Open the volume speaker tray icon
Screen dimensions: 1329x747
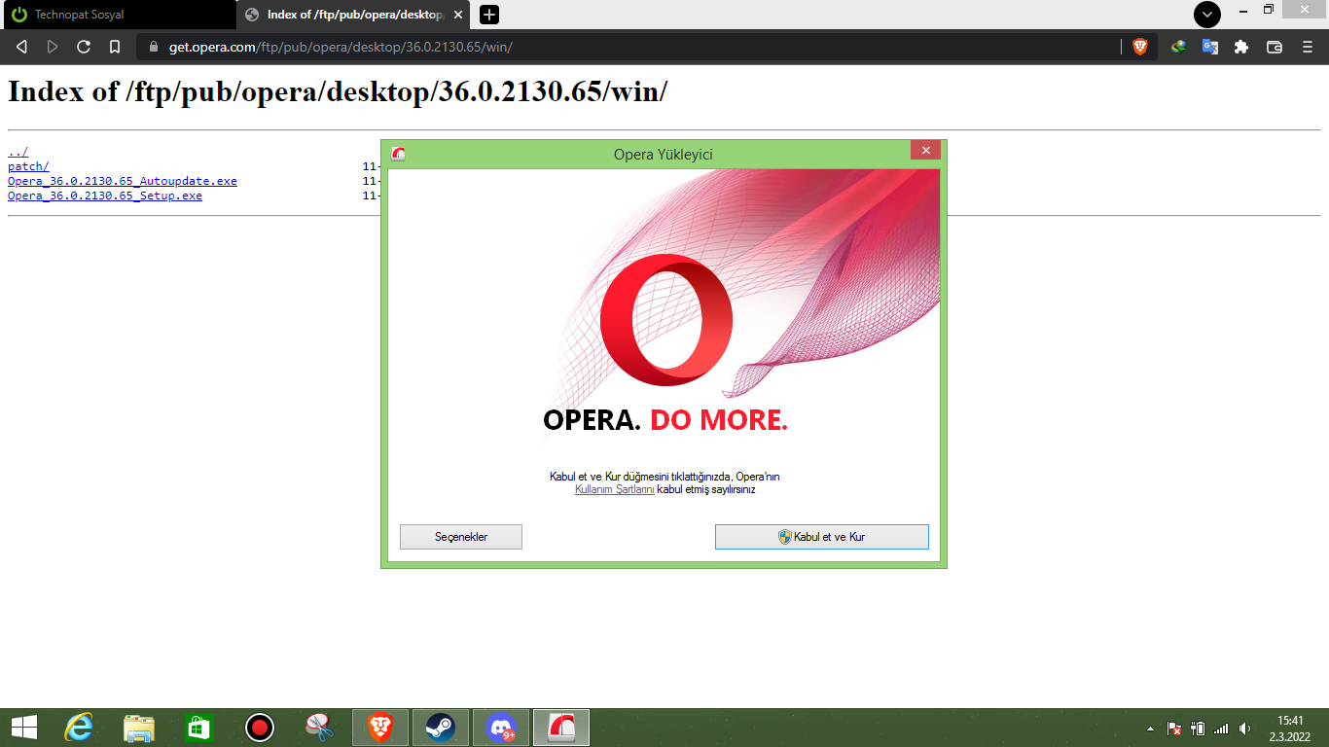1244,729
